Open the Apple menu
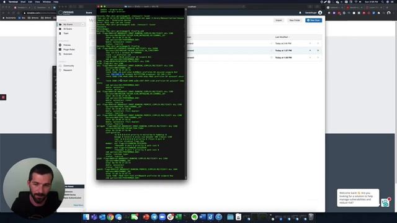Screen dimensions: 397x223 click(x=4, y=2)
